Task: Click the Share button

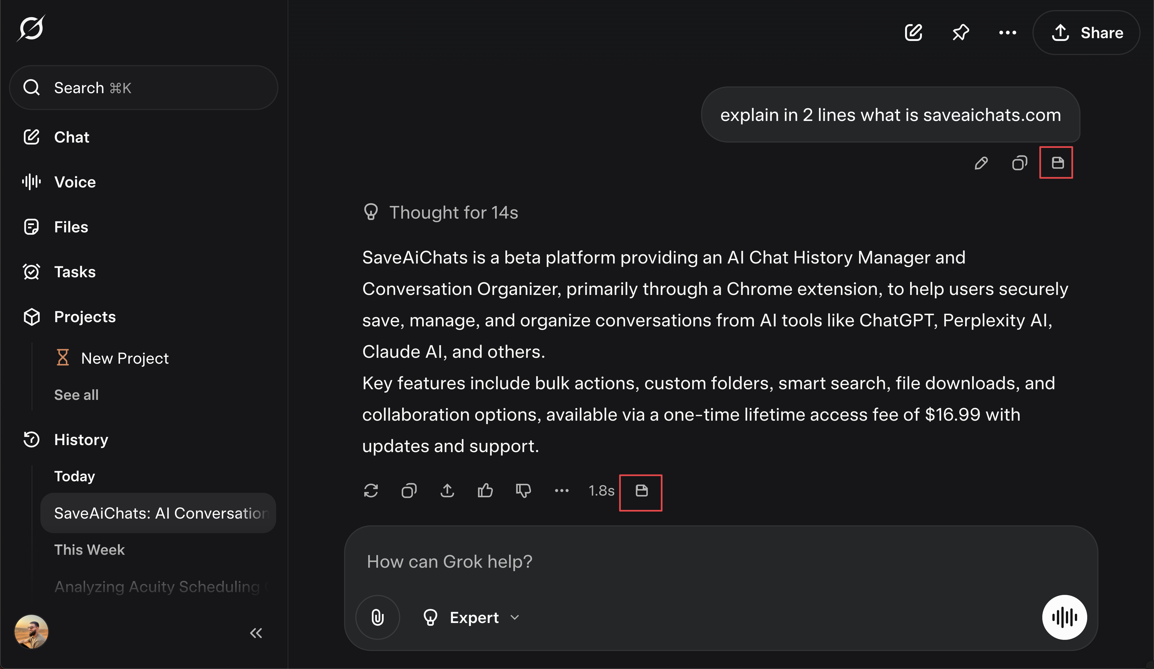Action: (x=1086, y=33)
